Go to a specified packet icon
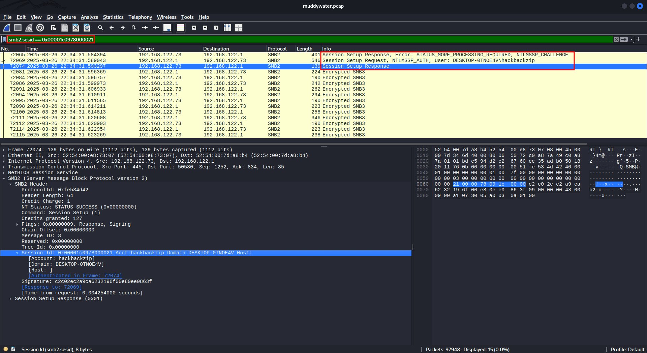 (134, 28)
